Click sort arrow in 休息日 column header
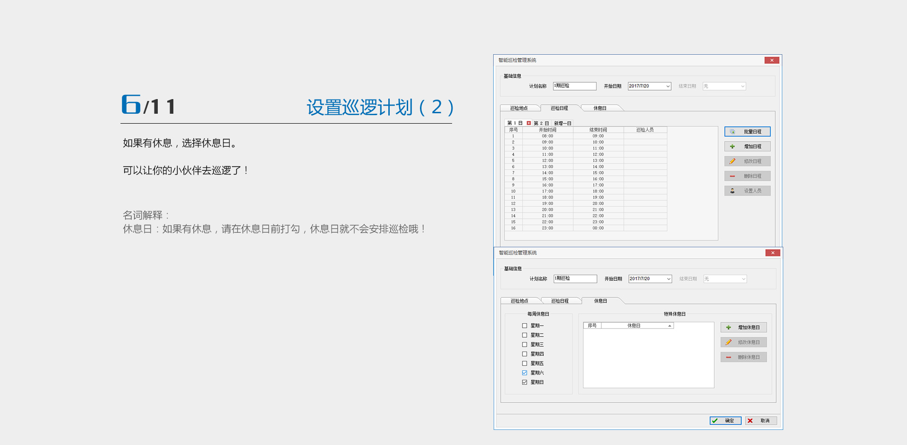The height and width of the screenshot is (445, 907). click(x=669, y=326)
